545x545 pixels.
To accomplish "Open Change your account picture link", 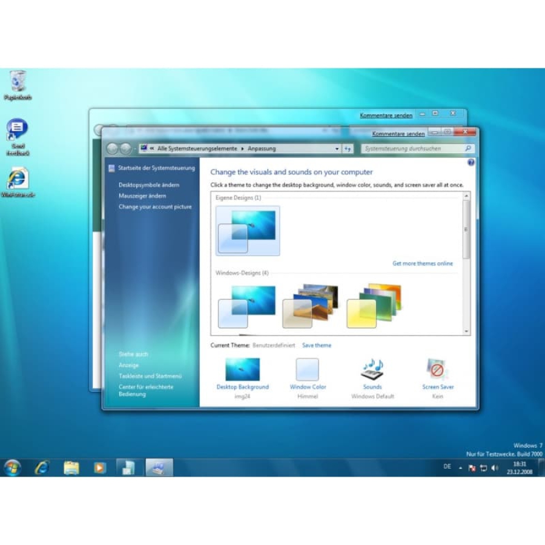I will [155, 206].
